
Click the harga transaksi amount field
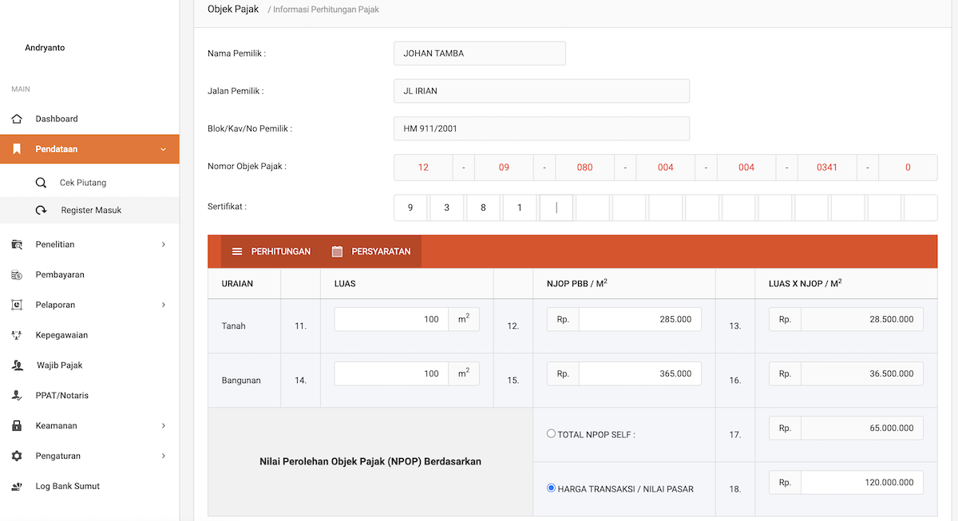point(861,483)
